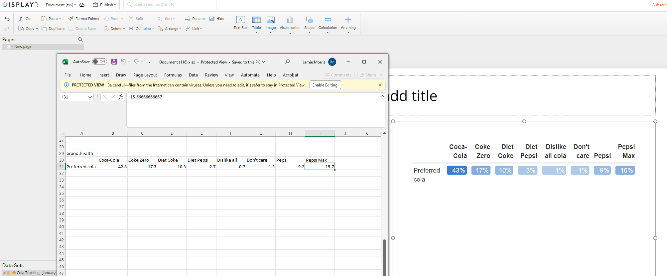Click the 17% Coke Zero colored cell

tap(481, 170)
